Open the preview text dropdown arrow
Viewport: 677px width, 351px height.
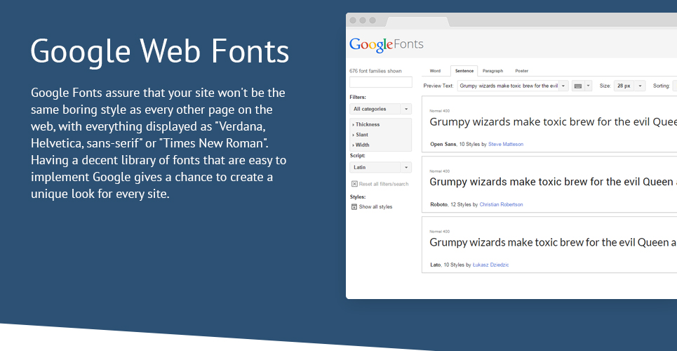563,86
